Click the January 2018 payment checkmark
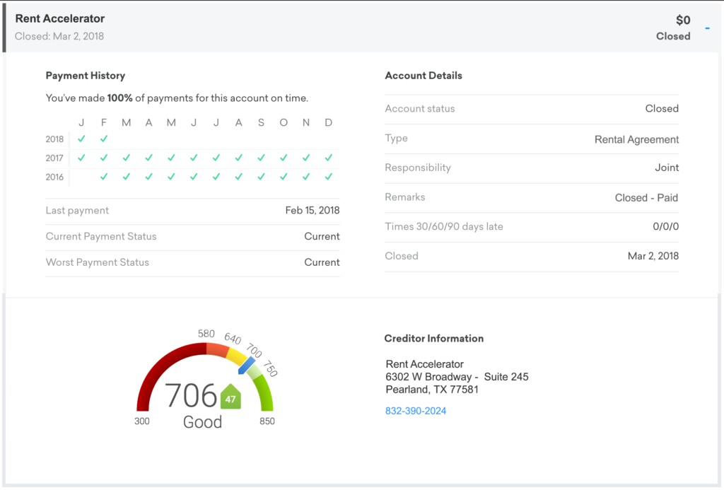Viewport: 724px width, 490px height. [81, 139]
